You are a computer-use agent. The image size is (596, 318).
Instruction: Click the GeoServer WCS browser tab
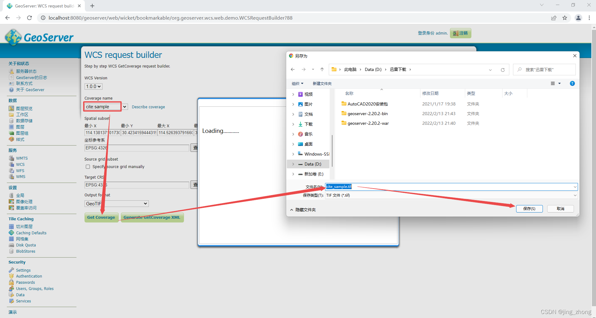click(x=44, y=6)
